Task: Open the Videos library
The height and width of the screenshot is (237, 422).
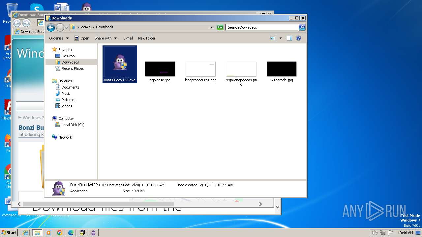Action: (x=67, y=106)
